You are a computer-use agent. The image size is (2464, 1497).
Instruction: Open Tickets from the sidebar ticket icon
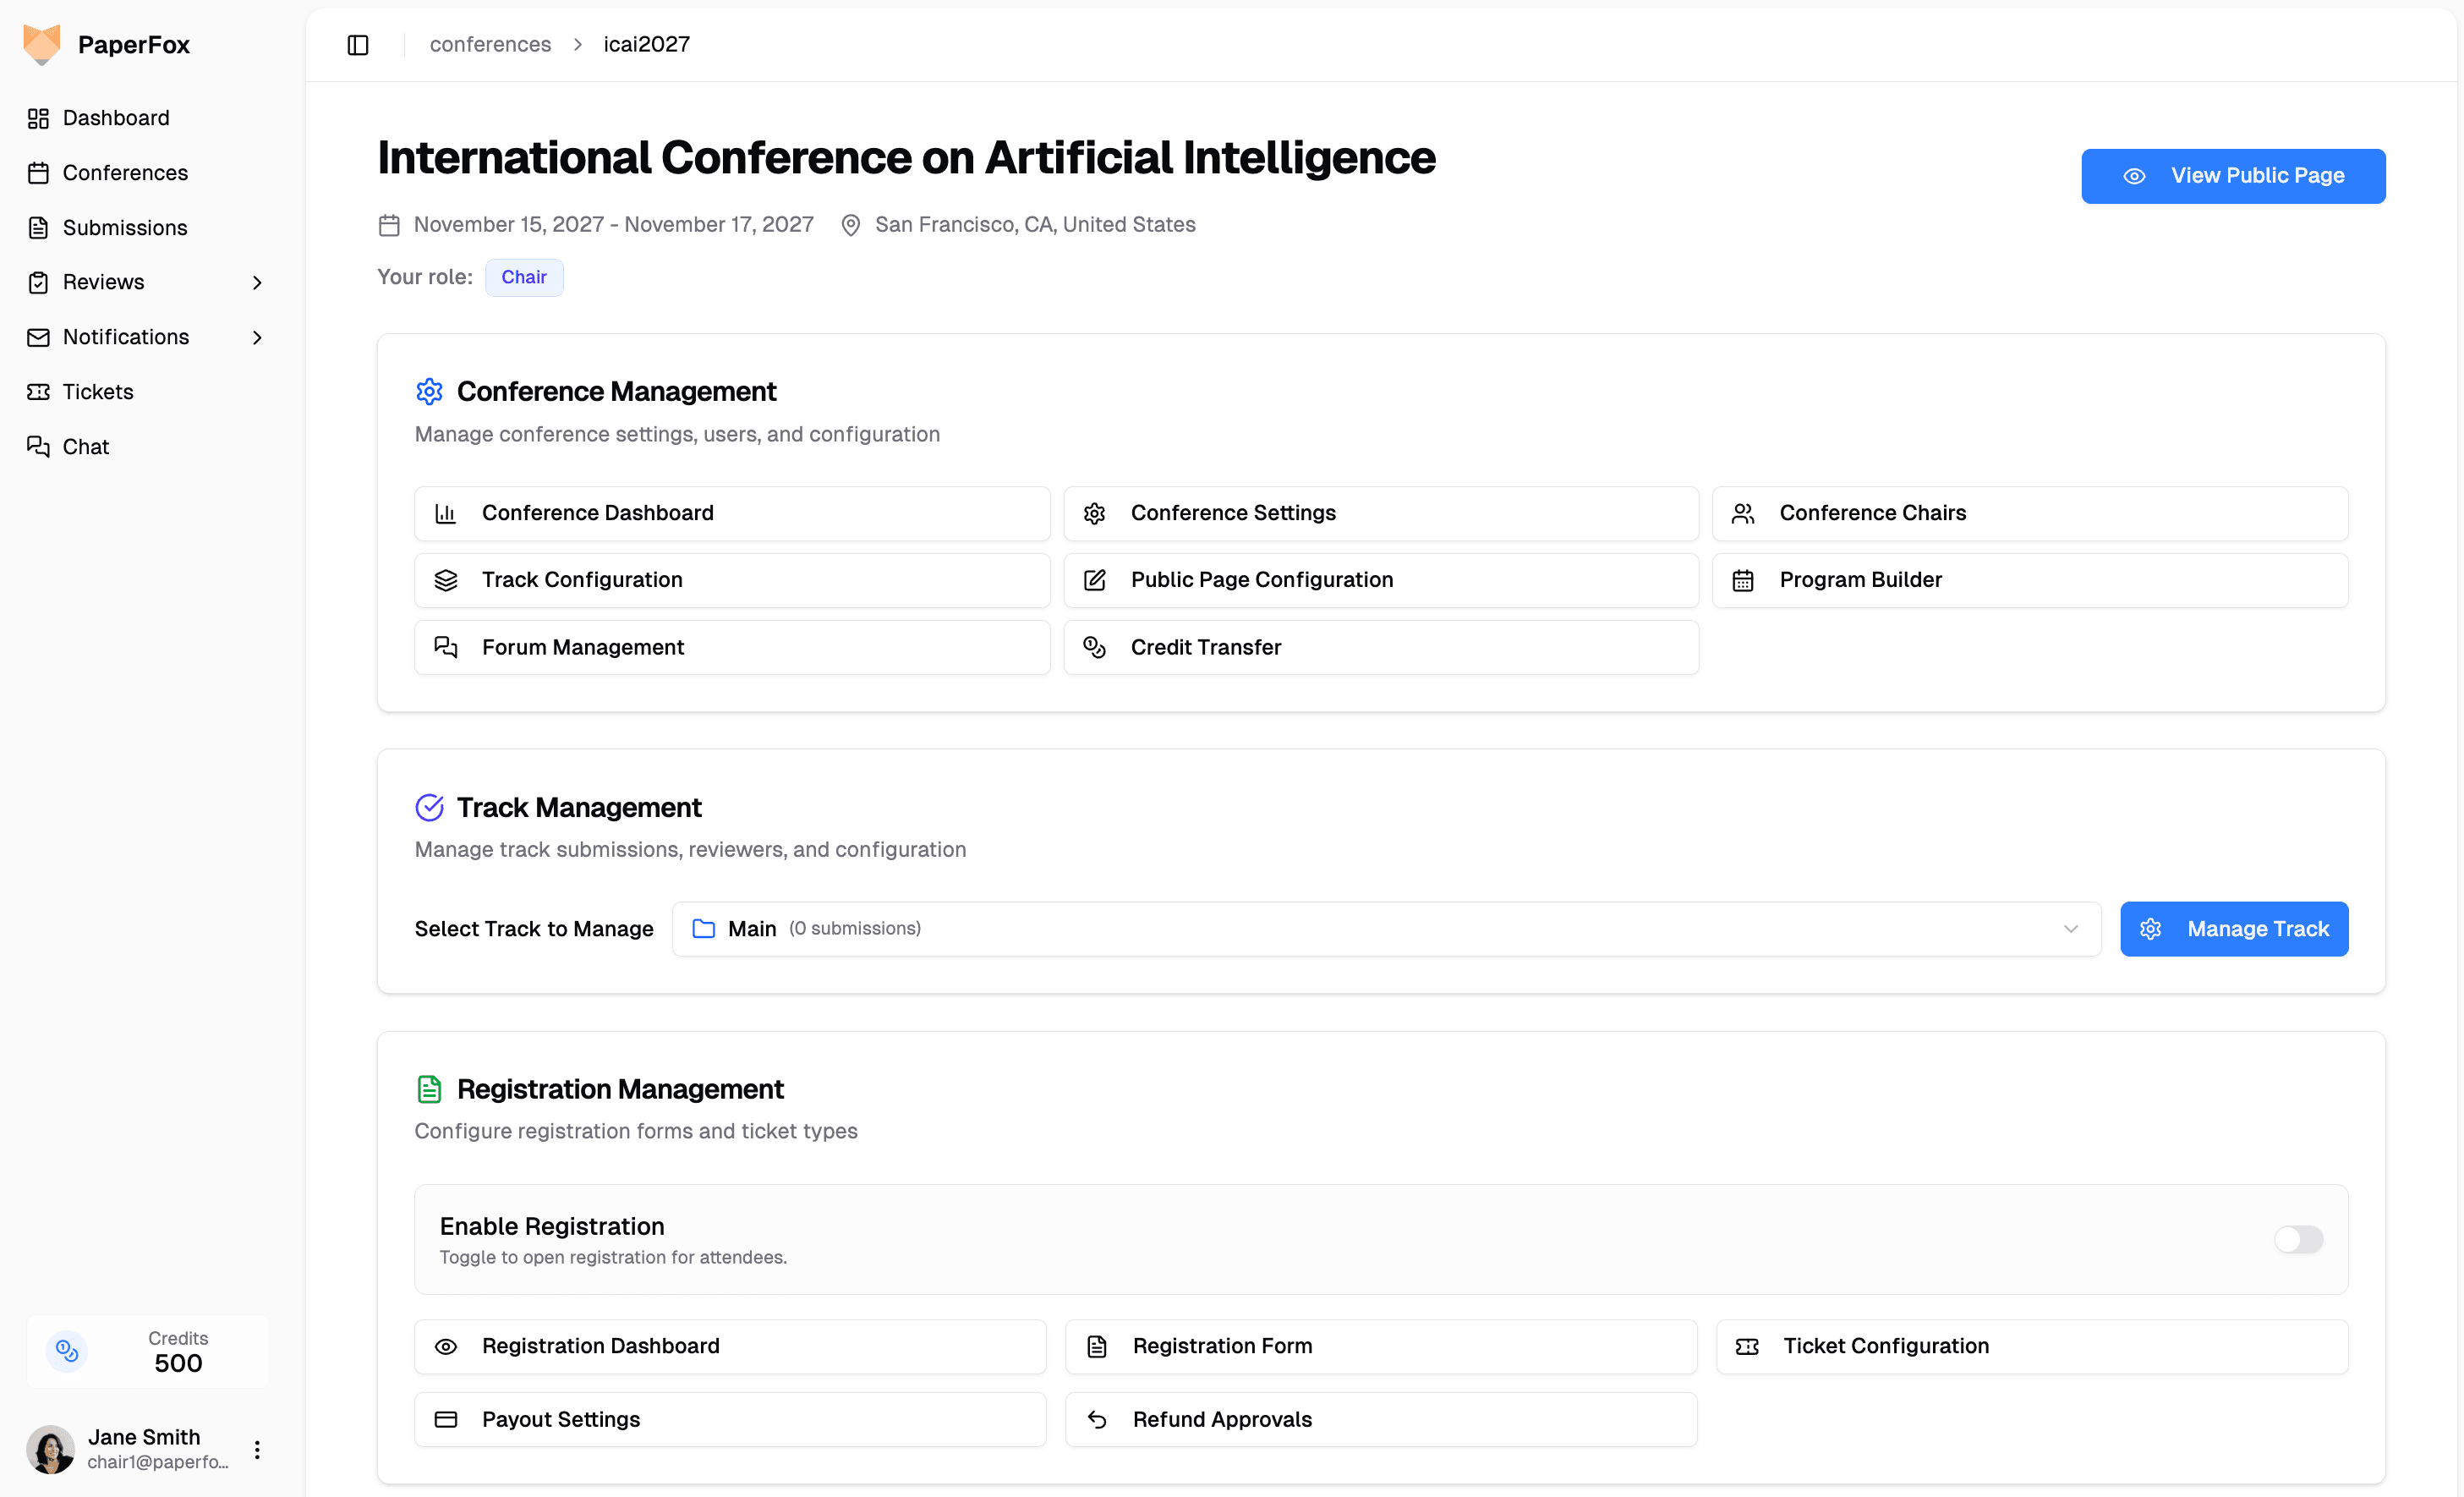[x=39, y=391]
